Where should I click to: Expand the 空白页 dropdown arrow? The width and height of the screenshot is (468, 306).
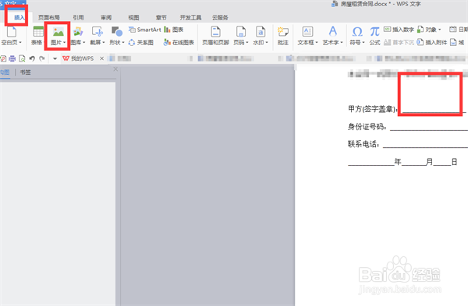(20, 43)
